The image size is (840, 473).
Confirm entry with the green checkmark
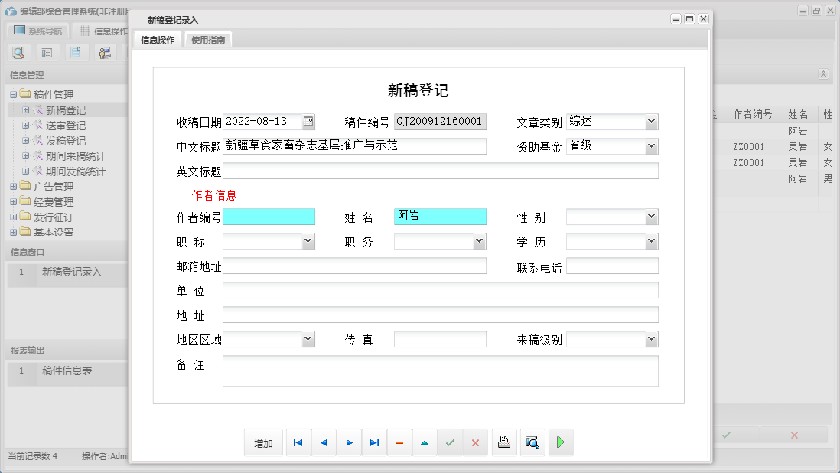click(450, 442)
